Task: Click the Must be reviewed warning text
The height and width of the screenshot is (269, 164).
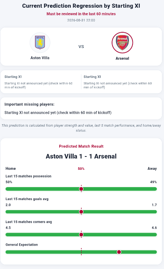Action: click(x=81, y=14)
